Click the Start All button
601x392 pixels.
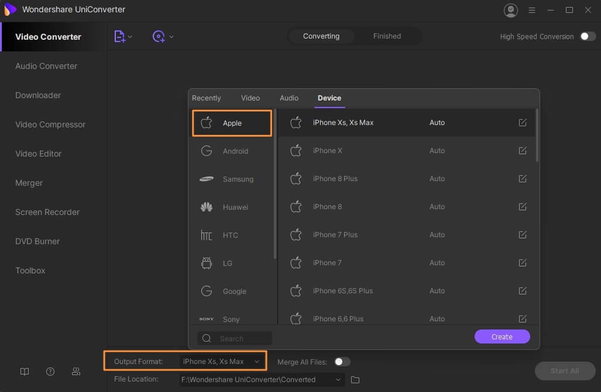[x=565, y=370]
